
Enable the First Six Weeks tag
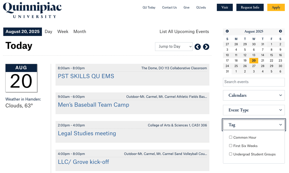tap(231, 146)
